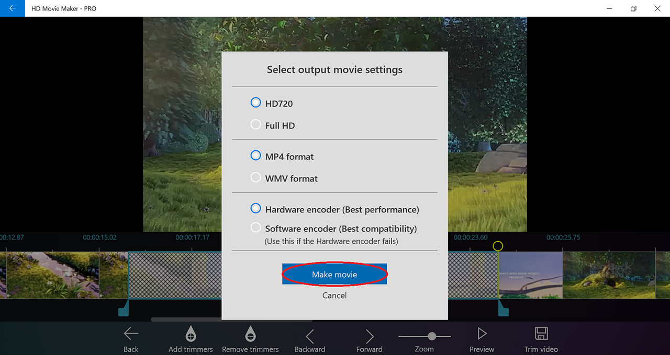The height and width of the screenshot is (355, 670).
Task: Select MP4 format output
Action: 255,155
